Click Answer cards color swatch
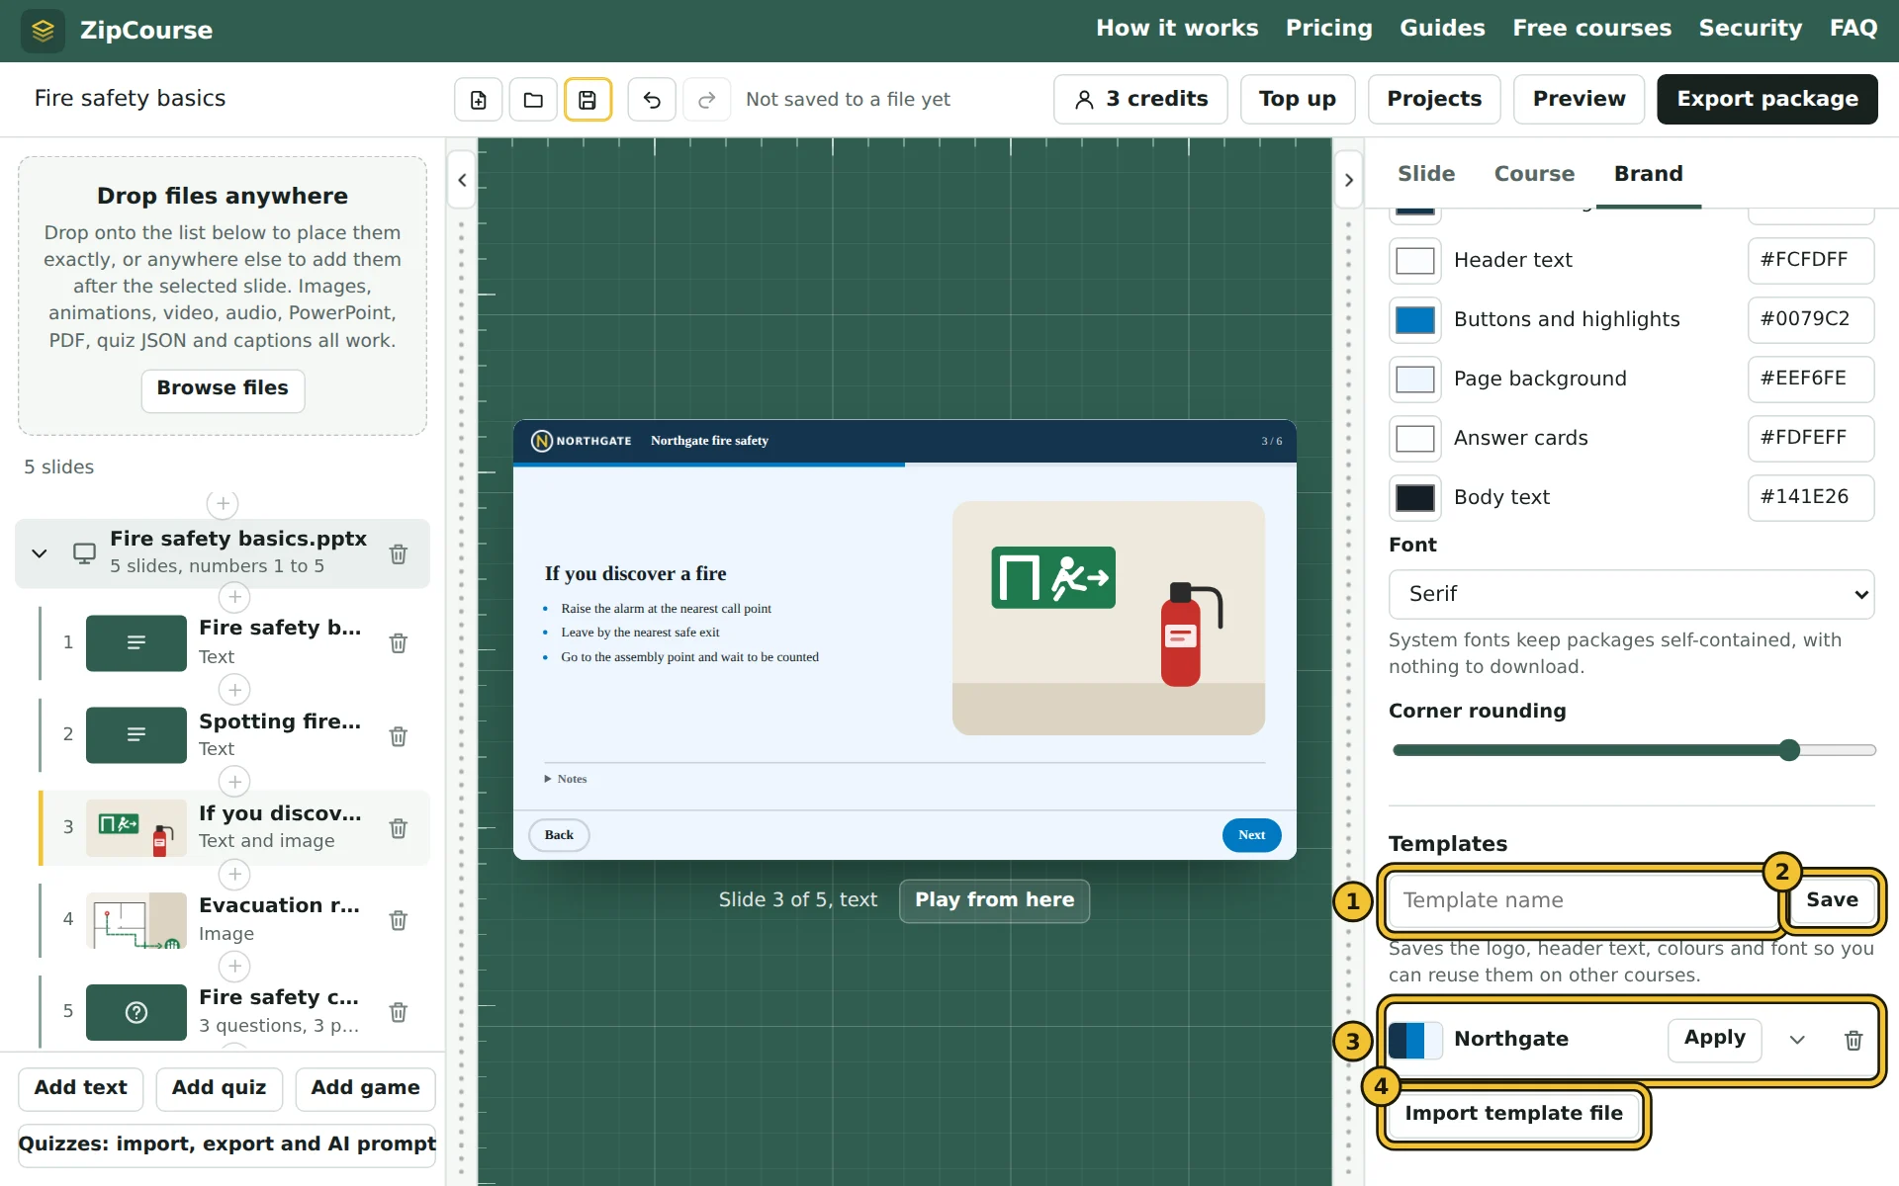The height and width of the screenshot is (1186, 1899). click(1414, 439)
